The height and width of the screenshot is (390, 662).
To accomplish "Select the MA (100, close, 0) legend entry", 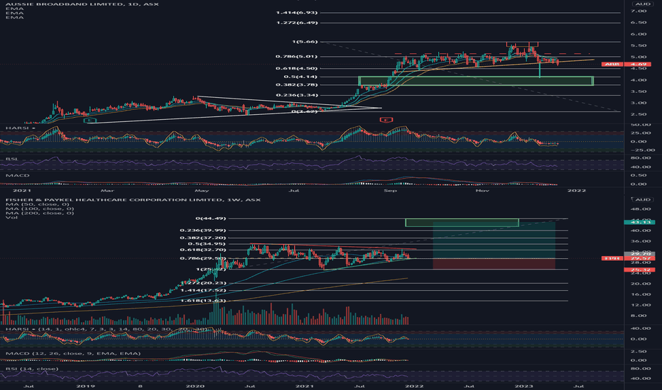I will pos(40,208).
